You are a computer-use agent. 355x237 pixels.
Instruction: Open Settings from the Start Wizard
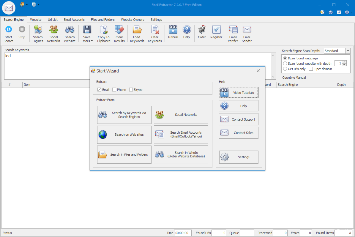tap(239, 157)
